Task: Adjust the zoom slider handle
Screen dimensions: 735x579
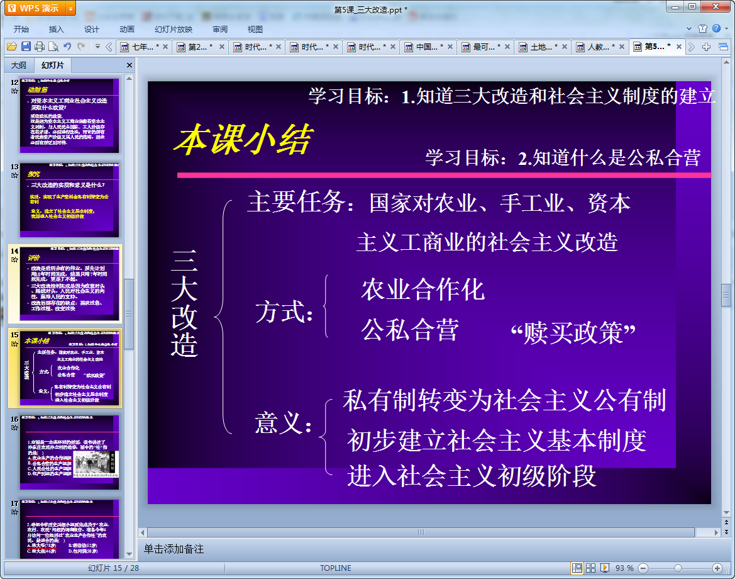Action: [678, 568]
